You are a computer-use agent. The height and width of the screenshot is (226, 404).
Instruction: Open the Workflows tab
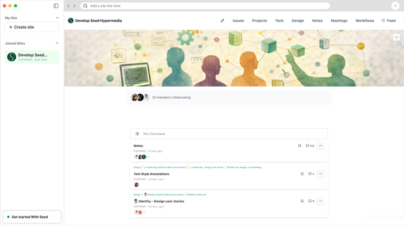(x=365, y=20)
